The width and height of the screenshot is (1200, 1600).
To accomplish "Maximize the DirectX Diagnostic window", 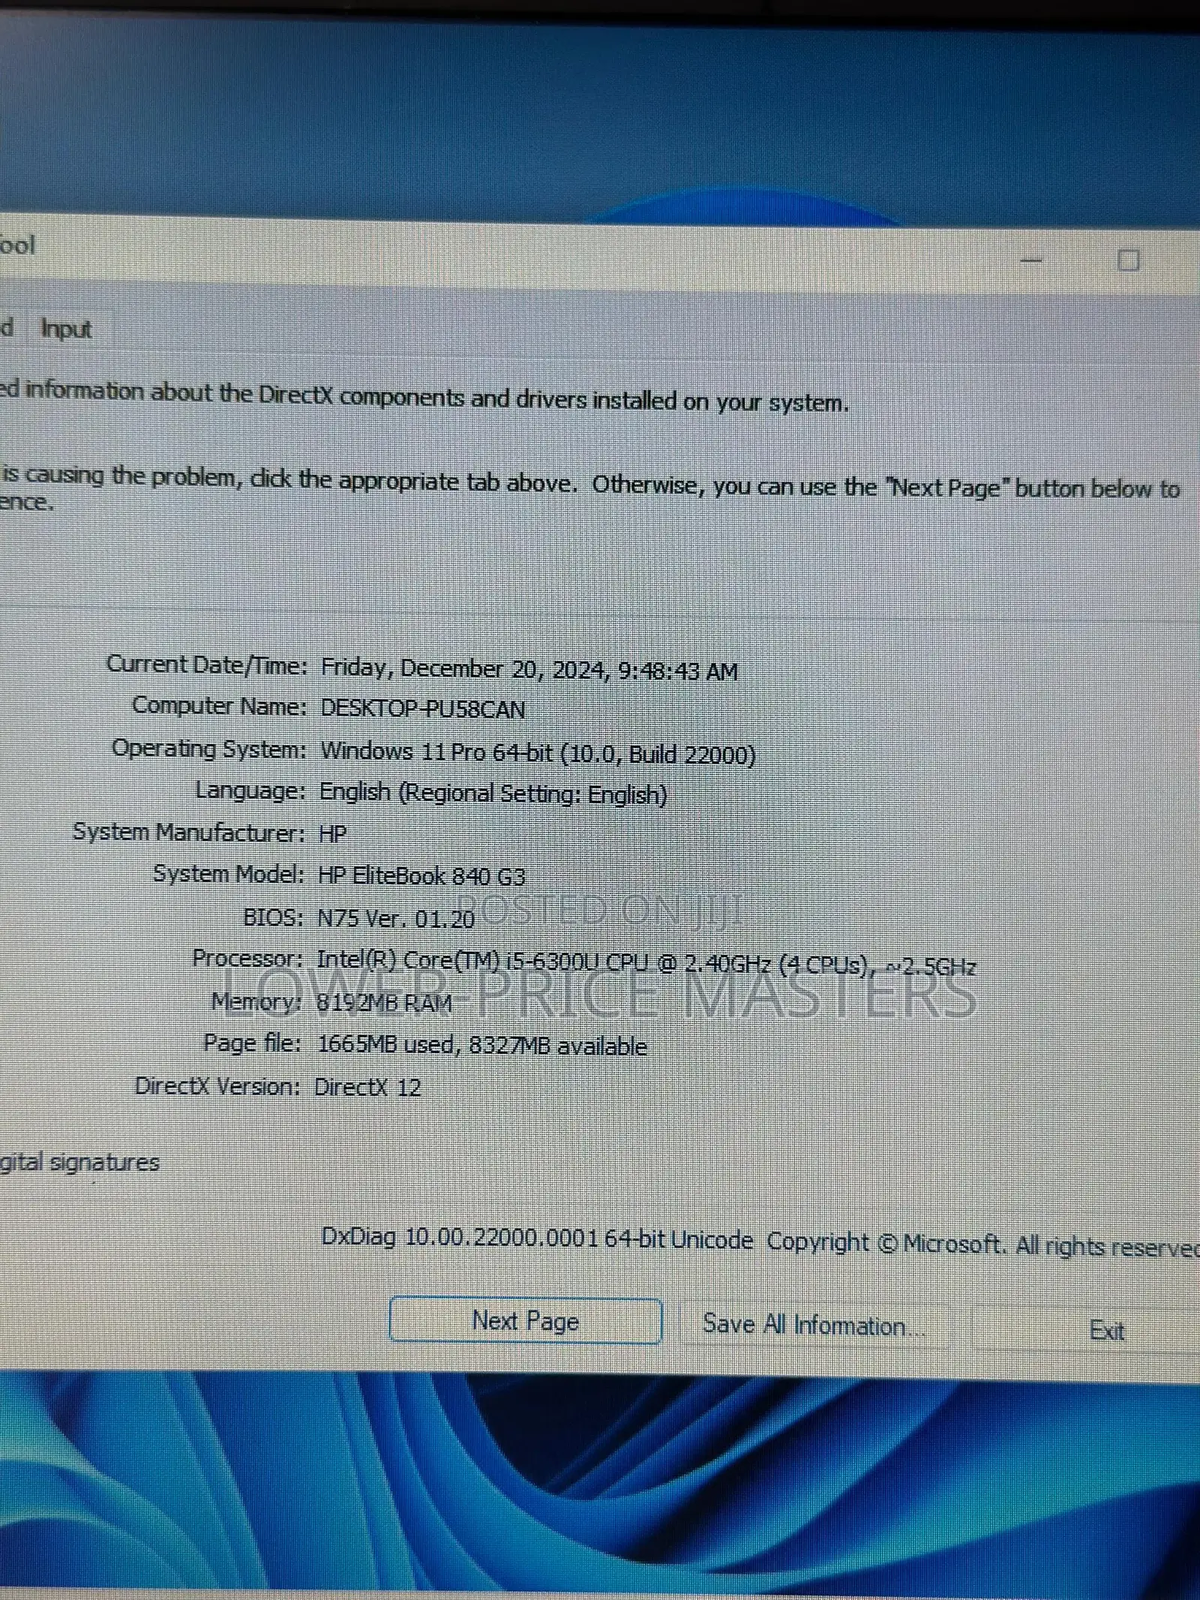I will coord(1128,260).
